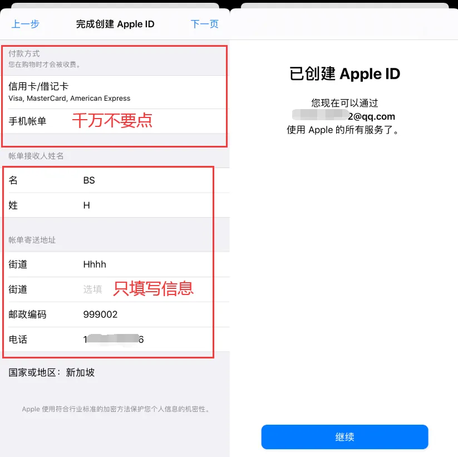The width and height of the screenshot is (458, 457).
Task: Tap the 国家或地区 新加坡 row
Action: (52, 372)
